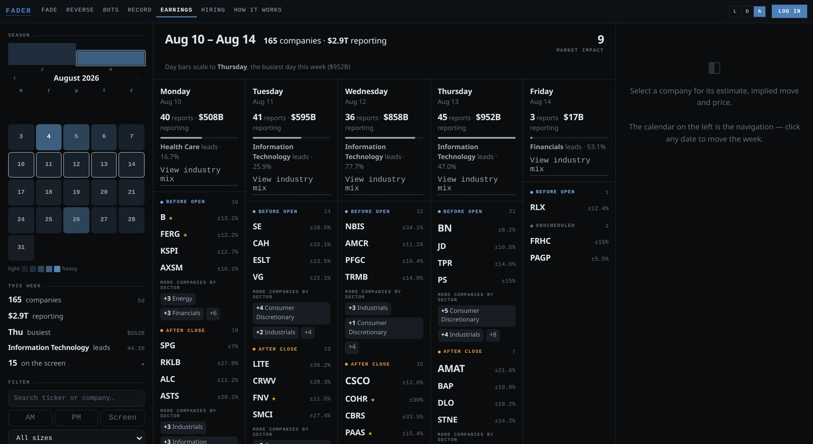Open the ASTS ticker row
The width and height of the screenshot is (813, 444).
pyautogui.click(x=199, y=396)
